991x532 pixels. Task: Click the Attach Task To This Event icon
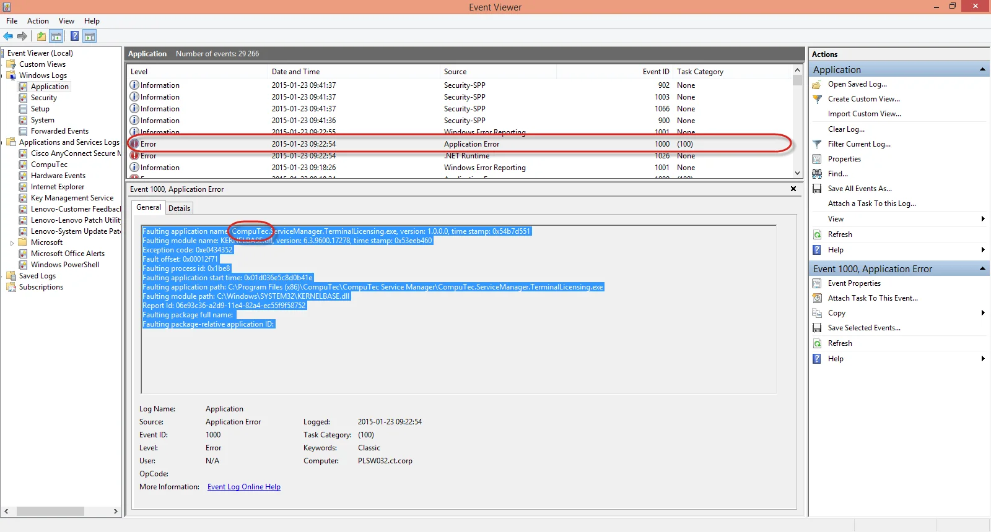pos(817,298)
